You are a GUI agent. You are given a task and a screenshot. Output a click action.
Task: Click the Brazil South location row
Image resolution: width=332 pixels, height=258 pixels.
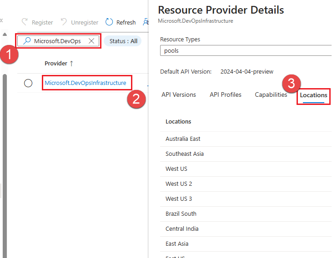246,214
